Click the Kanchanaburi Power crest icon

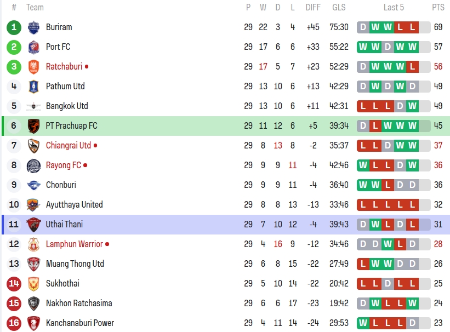(33, 323)
